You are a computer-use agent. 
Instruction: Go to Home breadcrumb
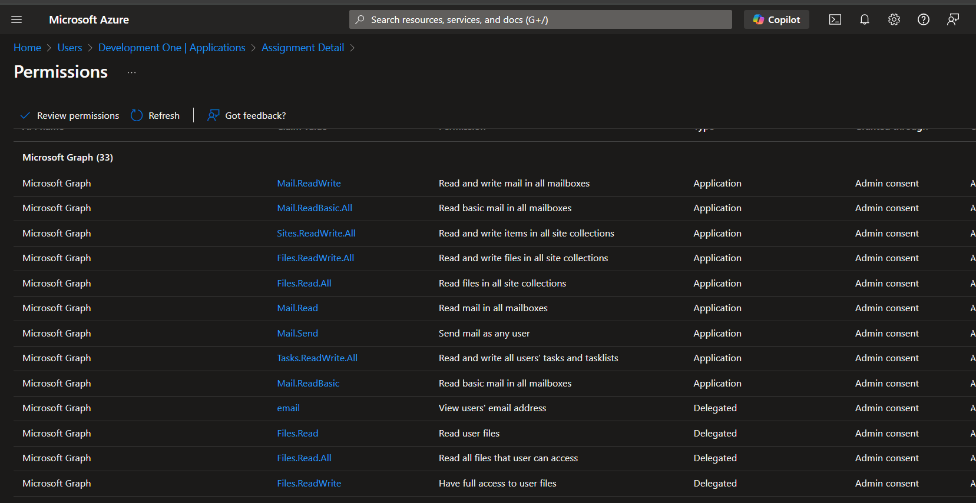(27, 48)
